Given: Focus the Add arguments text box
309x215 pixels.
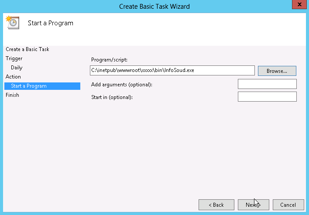Looking at the screenshot, I should 267,84.
